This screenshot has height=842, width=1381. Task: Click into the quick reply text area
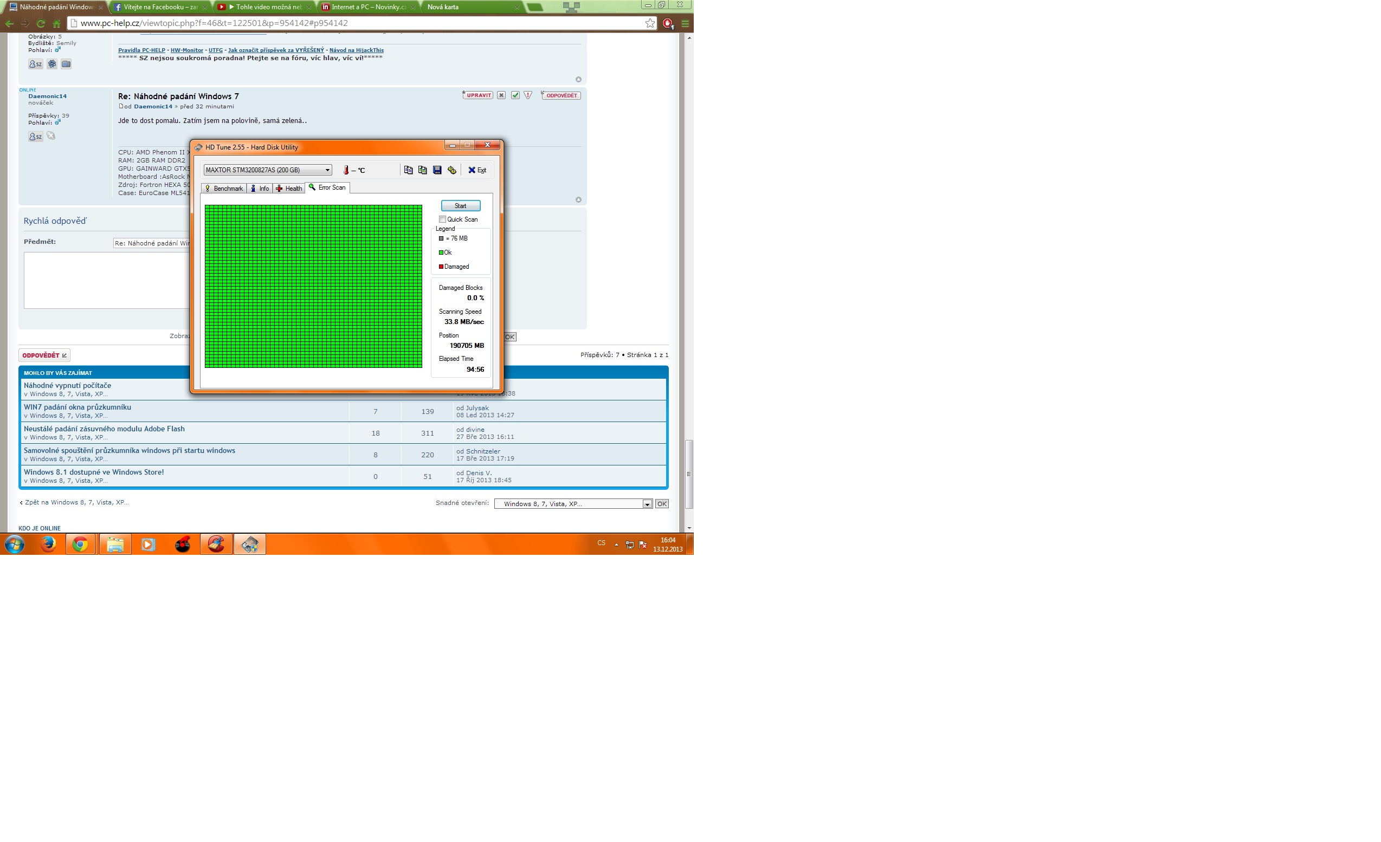point(106,280)
